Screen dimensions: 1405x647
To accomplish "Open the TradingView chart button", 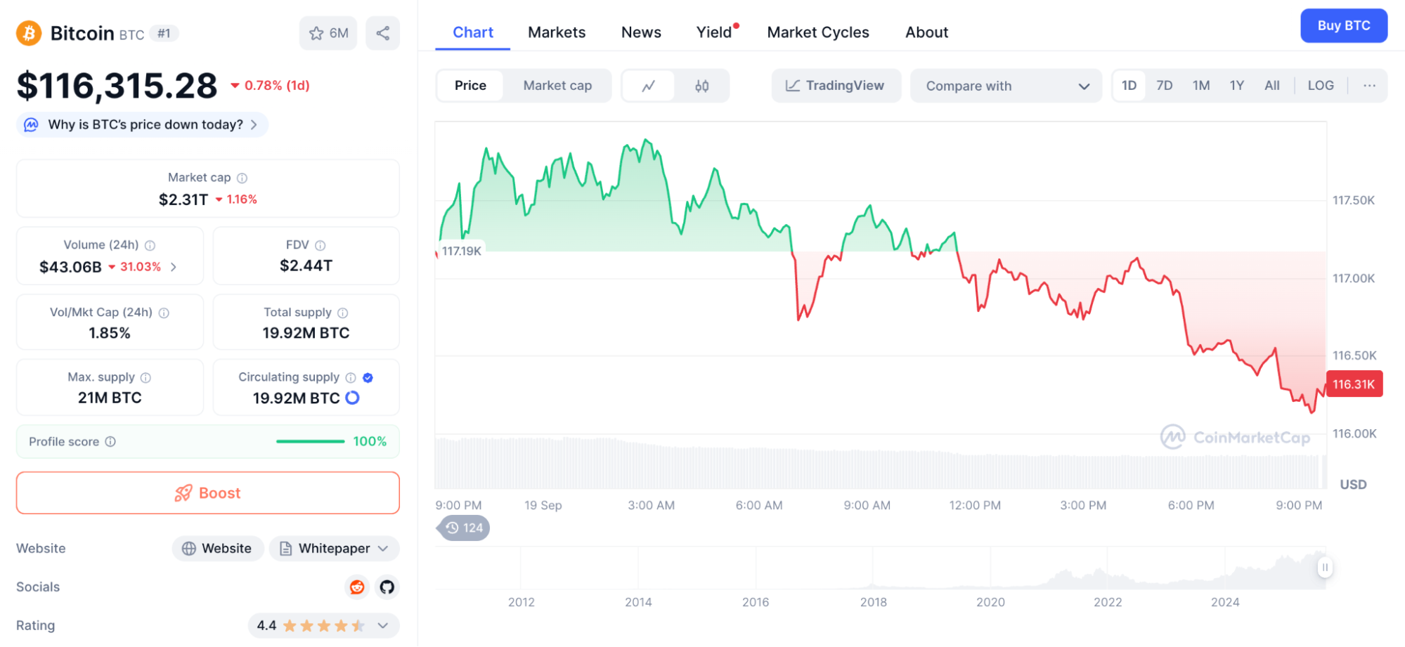I will [836, 86].
